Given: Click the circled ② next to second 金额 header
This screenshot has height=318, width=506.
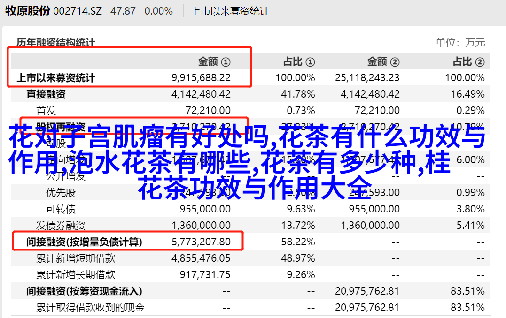Looking at the screenshot, I should (x=395, y=61).
